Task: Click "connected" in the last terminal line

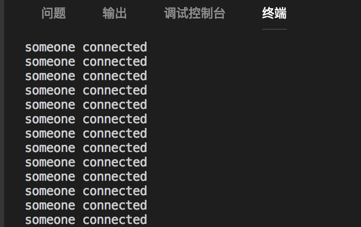Action: pos(115,220)
